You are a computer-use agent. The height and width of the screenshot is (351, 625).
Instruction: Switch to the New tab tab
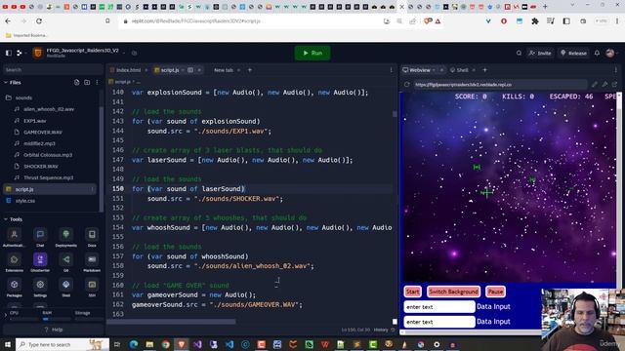pos(224,70)
